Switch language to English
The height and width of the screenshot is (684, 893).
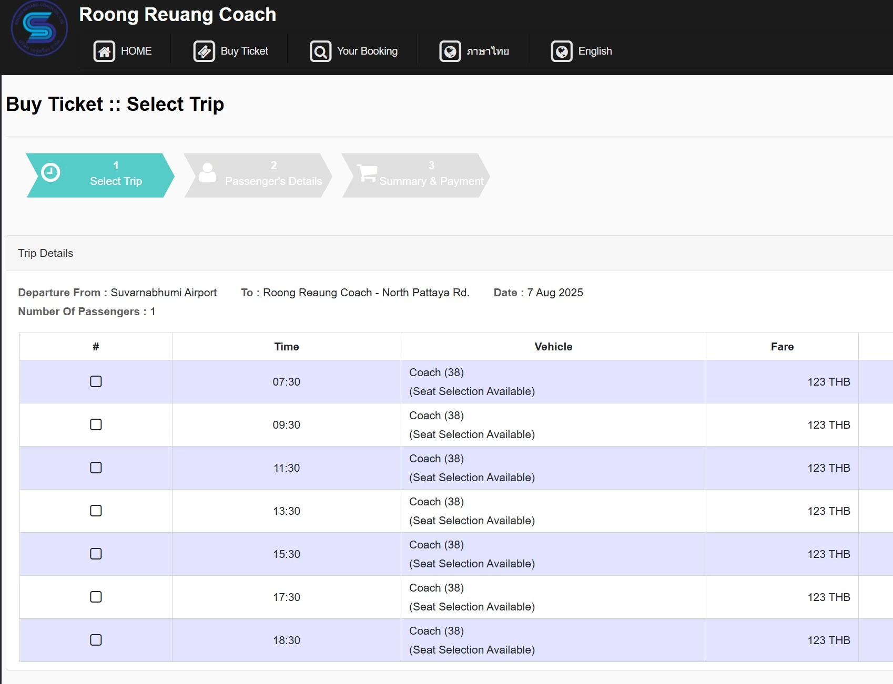582,51
